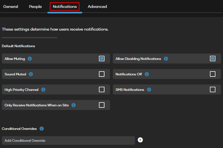The image size is (223, 148).
Task: Check the High Priority Channel box
Action: pos(101,89)
